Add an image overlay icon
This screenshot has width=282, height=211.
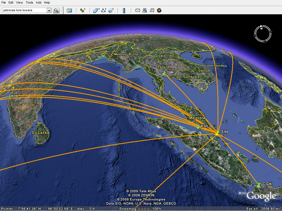click(x=111, y=10)
